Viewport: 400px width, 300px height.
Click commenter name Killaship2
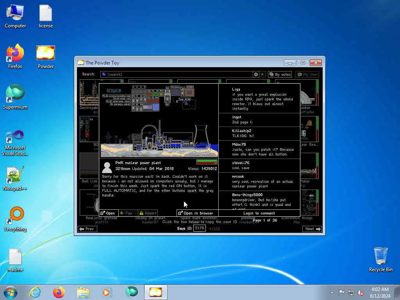[241, 130]
